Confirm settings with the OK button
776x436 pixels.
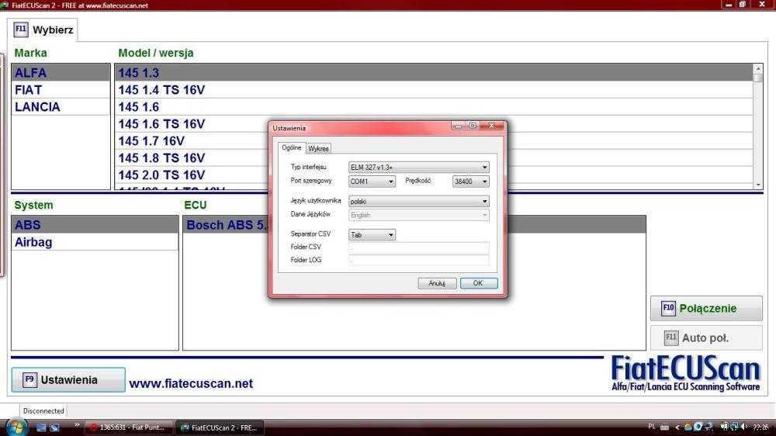point(479,283)
